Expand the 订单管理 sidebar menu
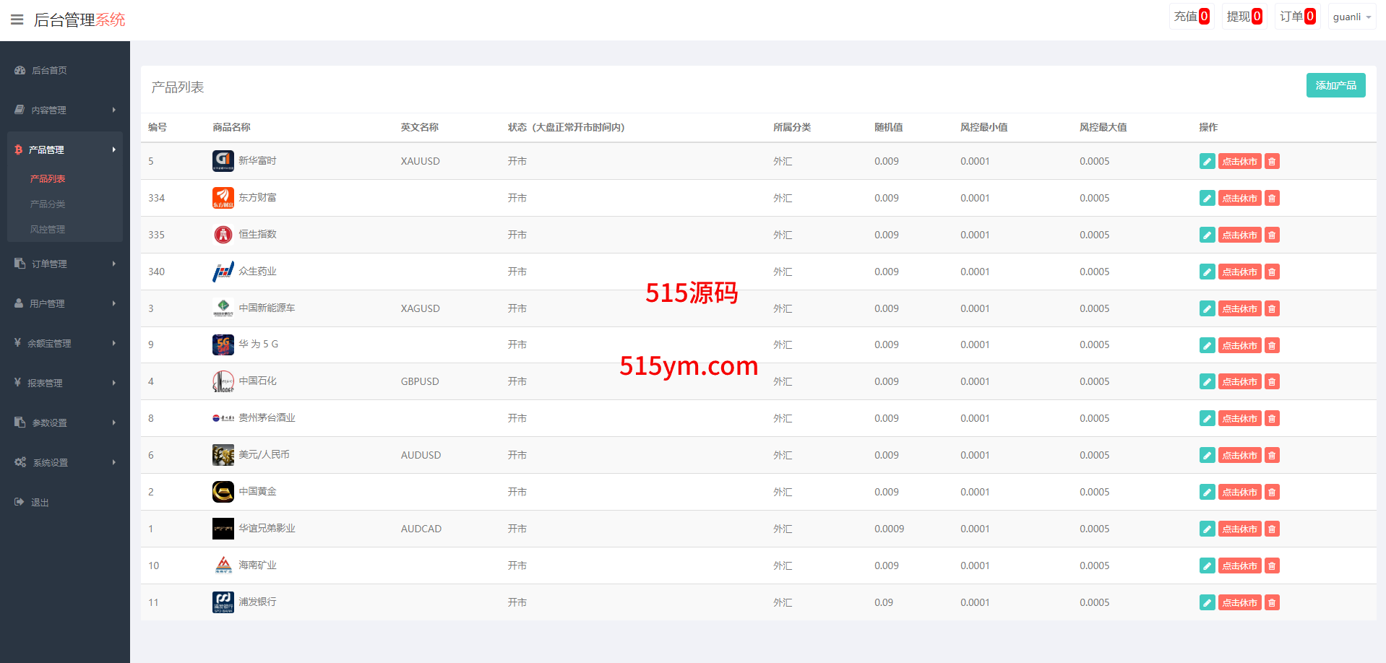 [64, 264]
